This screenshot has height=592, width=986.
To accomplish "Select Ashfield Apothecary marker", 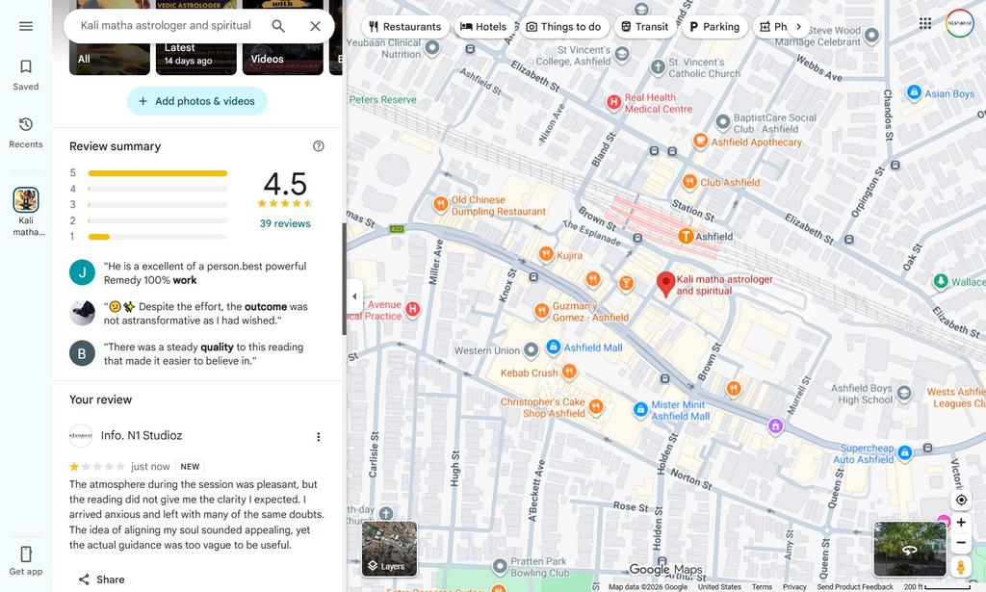I will 700,141.
